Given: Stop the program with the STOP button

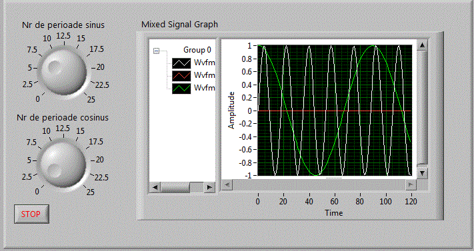Looking at the screenshot, I should [x=31, y=214].
